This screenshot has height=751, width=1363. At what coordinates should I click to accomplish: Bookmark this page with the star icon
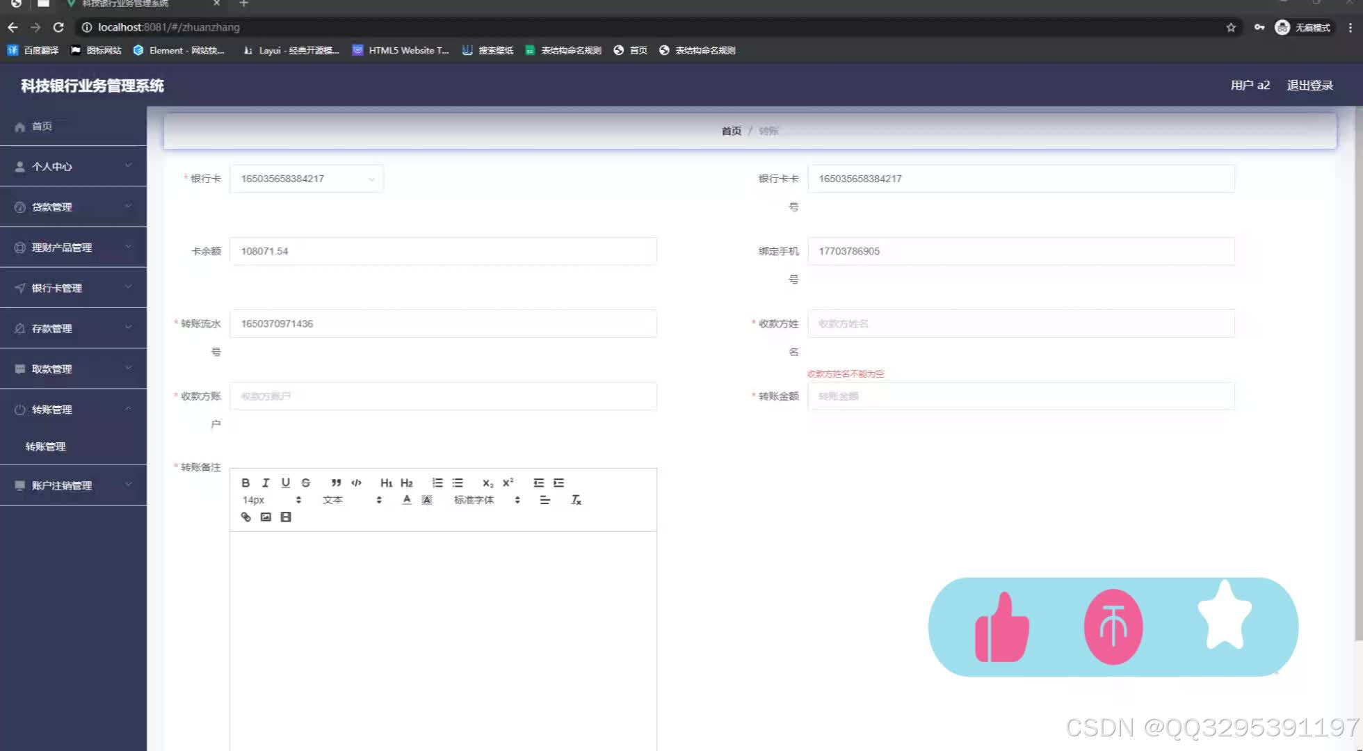pos(1231,27)
